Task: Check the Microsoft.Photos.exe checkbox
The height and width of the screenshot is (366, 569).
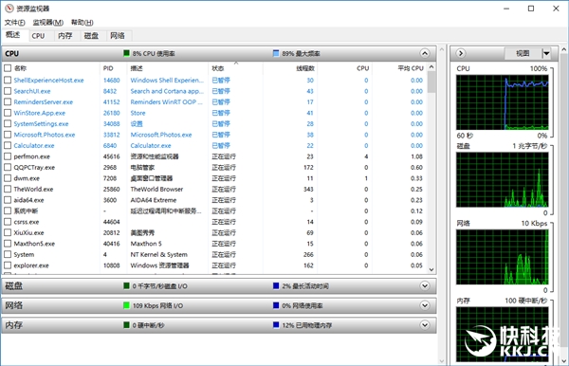Action: [x=8, y=135]
